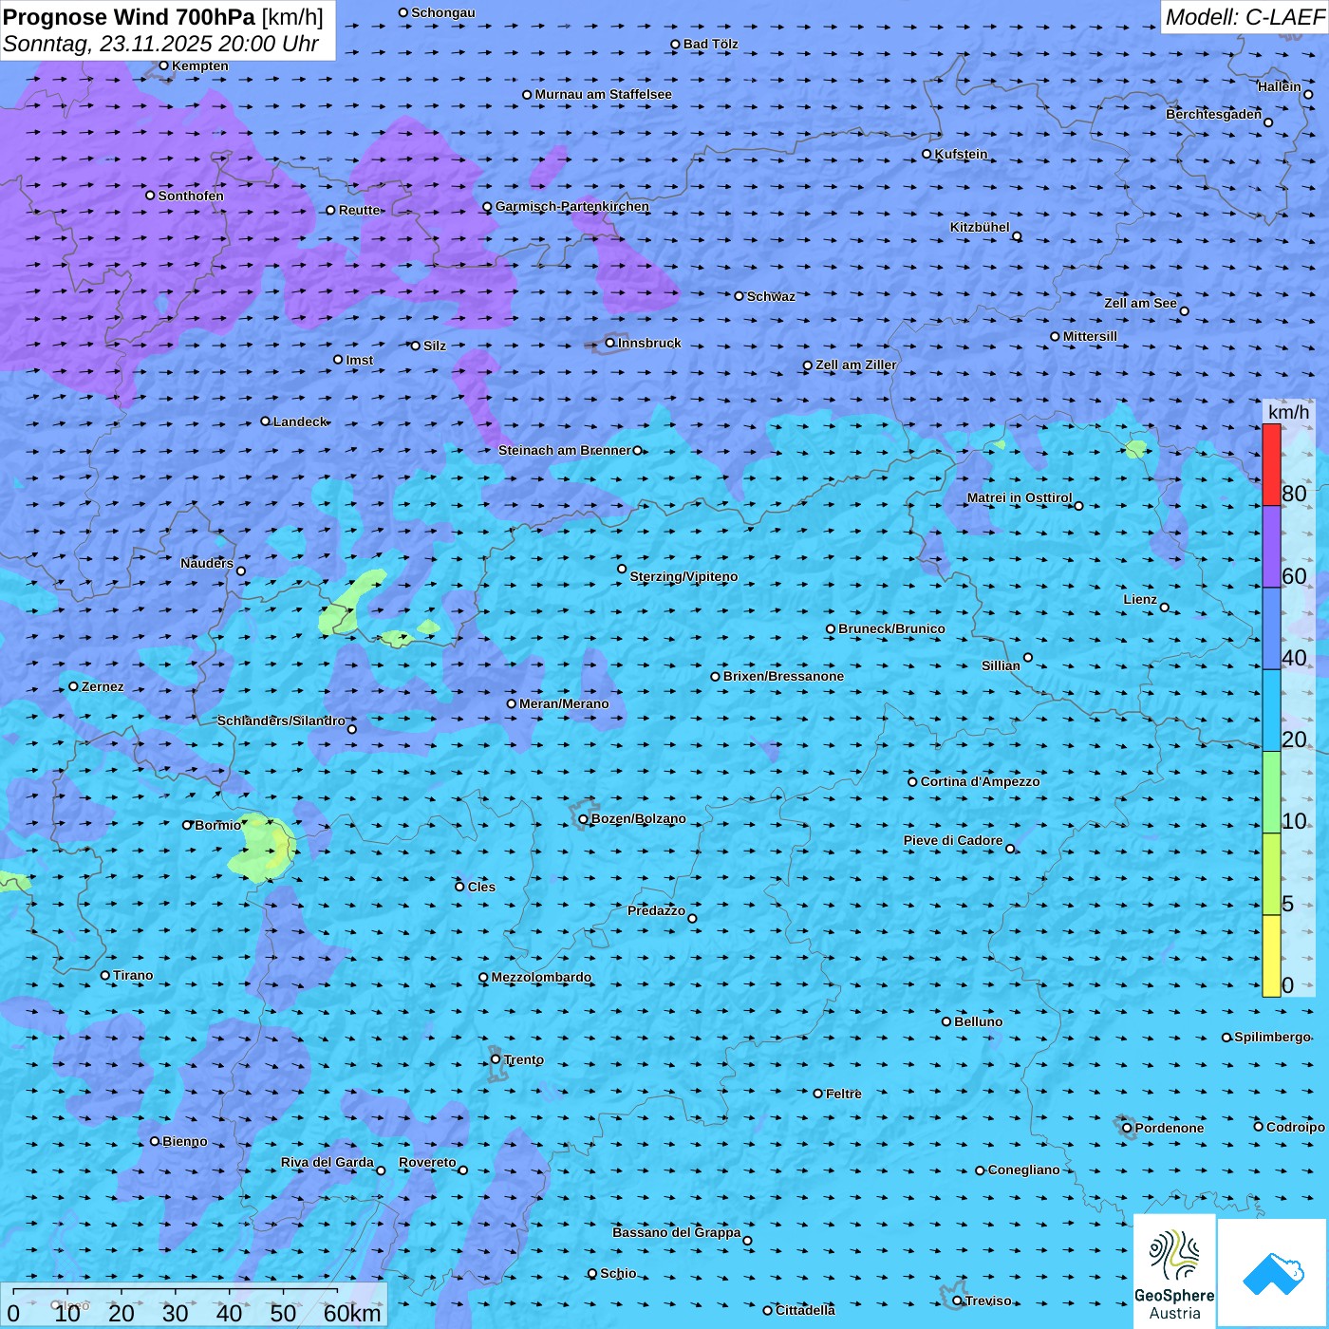Screen dimensions: 1329x1329
Task: Click the 'Bassano del Grappa' label
Action: [677, 1232]
